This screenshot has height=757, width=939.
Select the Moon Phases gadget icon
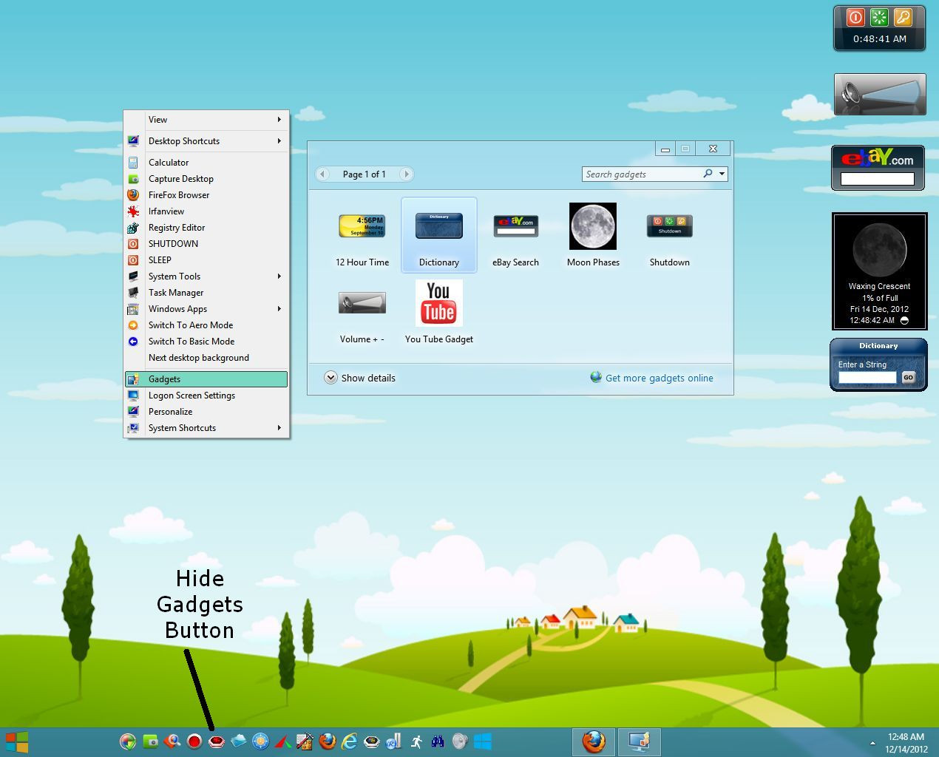pyautogui.click(x=593, y=226)
